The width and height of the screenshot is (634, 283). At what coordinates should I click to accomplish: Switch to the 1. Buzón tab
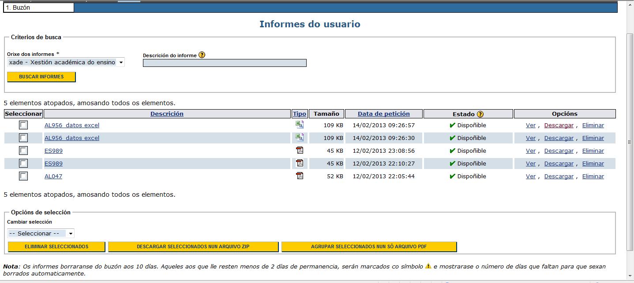click(38, 7)
